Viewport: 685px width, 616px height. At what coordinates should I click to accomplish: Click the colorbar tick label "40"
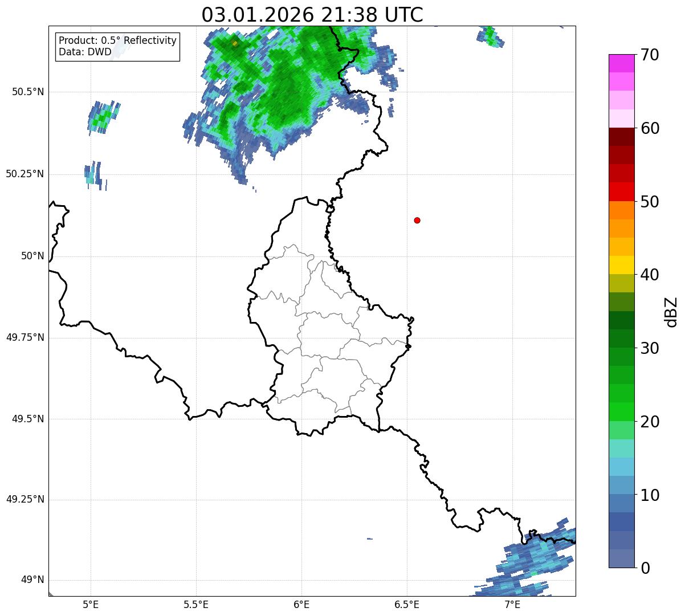coord(650,275)
